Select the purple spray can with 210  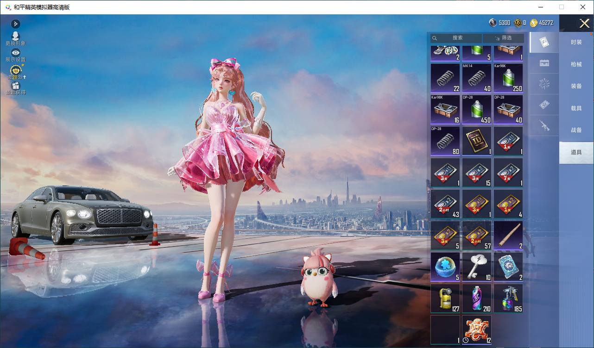477,298
